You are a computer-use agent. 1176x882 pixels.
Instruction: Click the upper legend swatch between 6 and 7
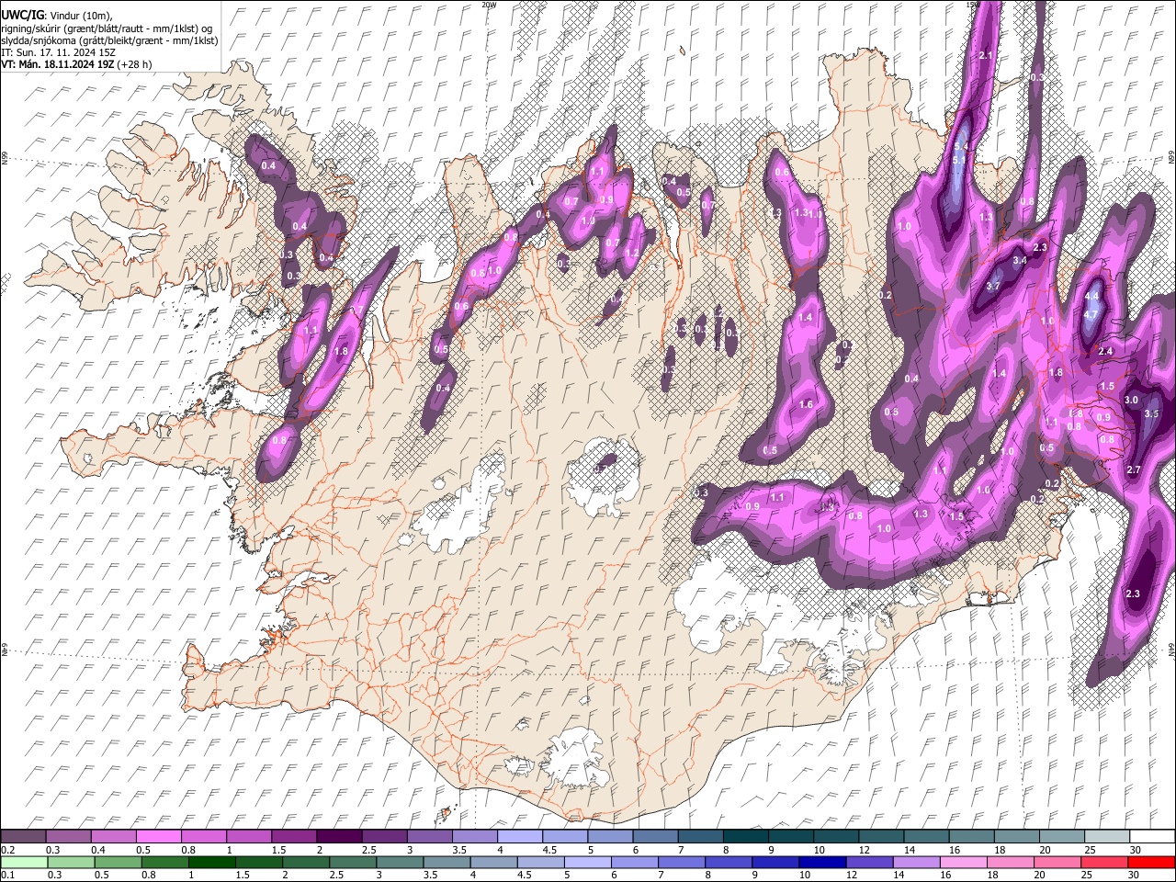pos(656,836)
